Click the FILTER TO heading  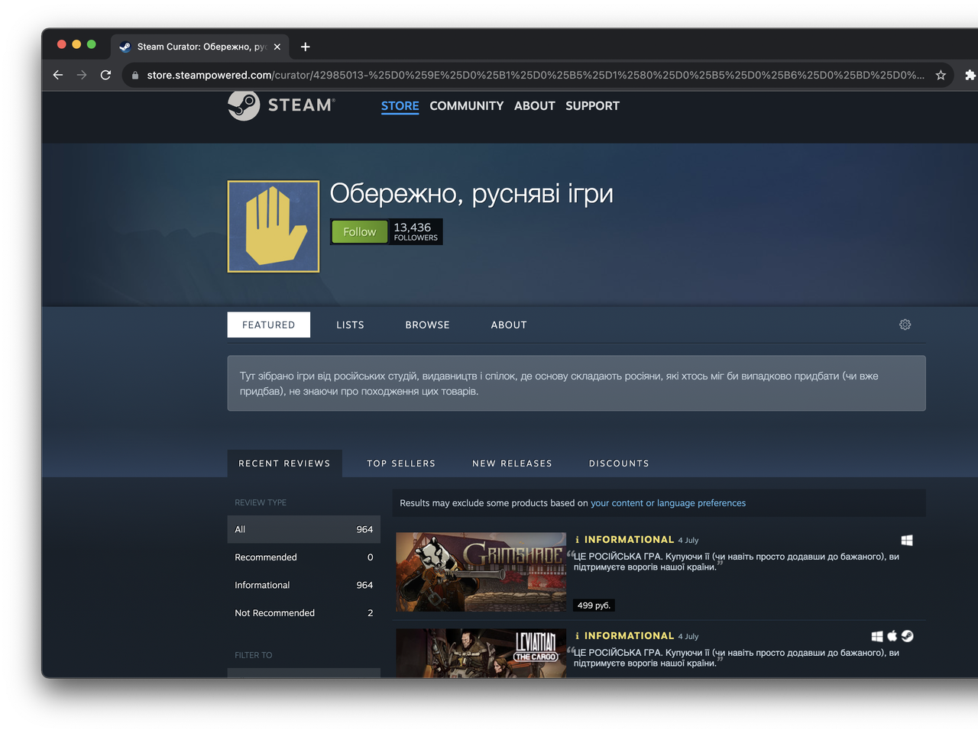coord(253,655)
